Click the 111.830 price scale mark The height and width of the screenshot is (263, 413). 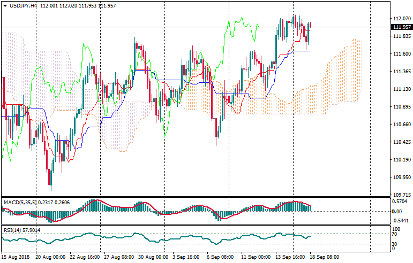pyautogui.click(x=401, y=36)
